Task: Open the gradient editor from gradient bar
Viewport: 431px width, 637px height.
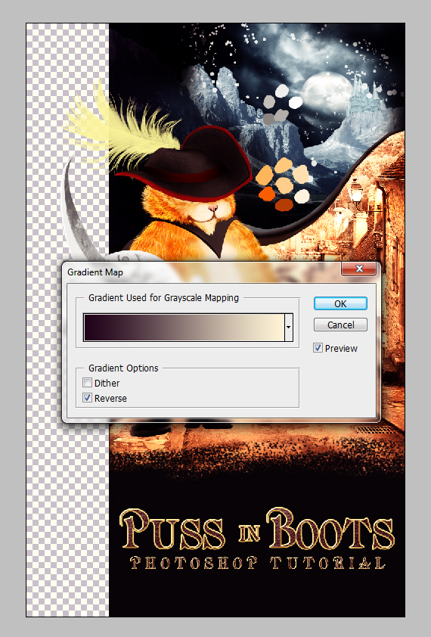Action: 184,327
